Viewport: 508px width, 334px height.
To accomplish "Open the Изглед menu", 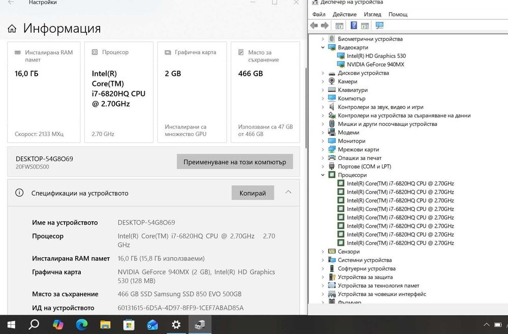I will (x=372, y=14).
